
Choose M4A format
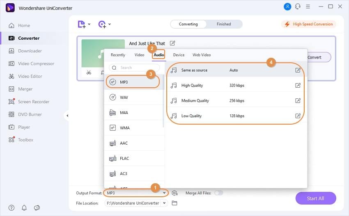(134, 113)
